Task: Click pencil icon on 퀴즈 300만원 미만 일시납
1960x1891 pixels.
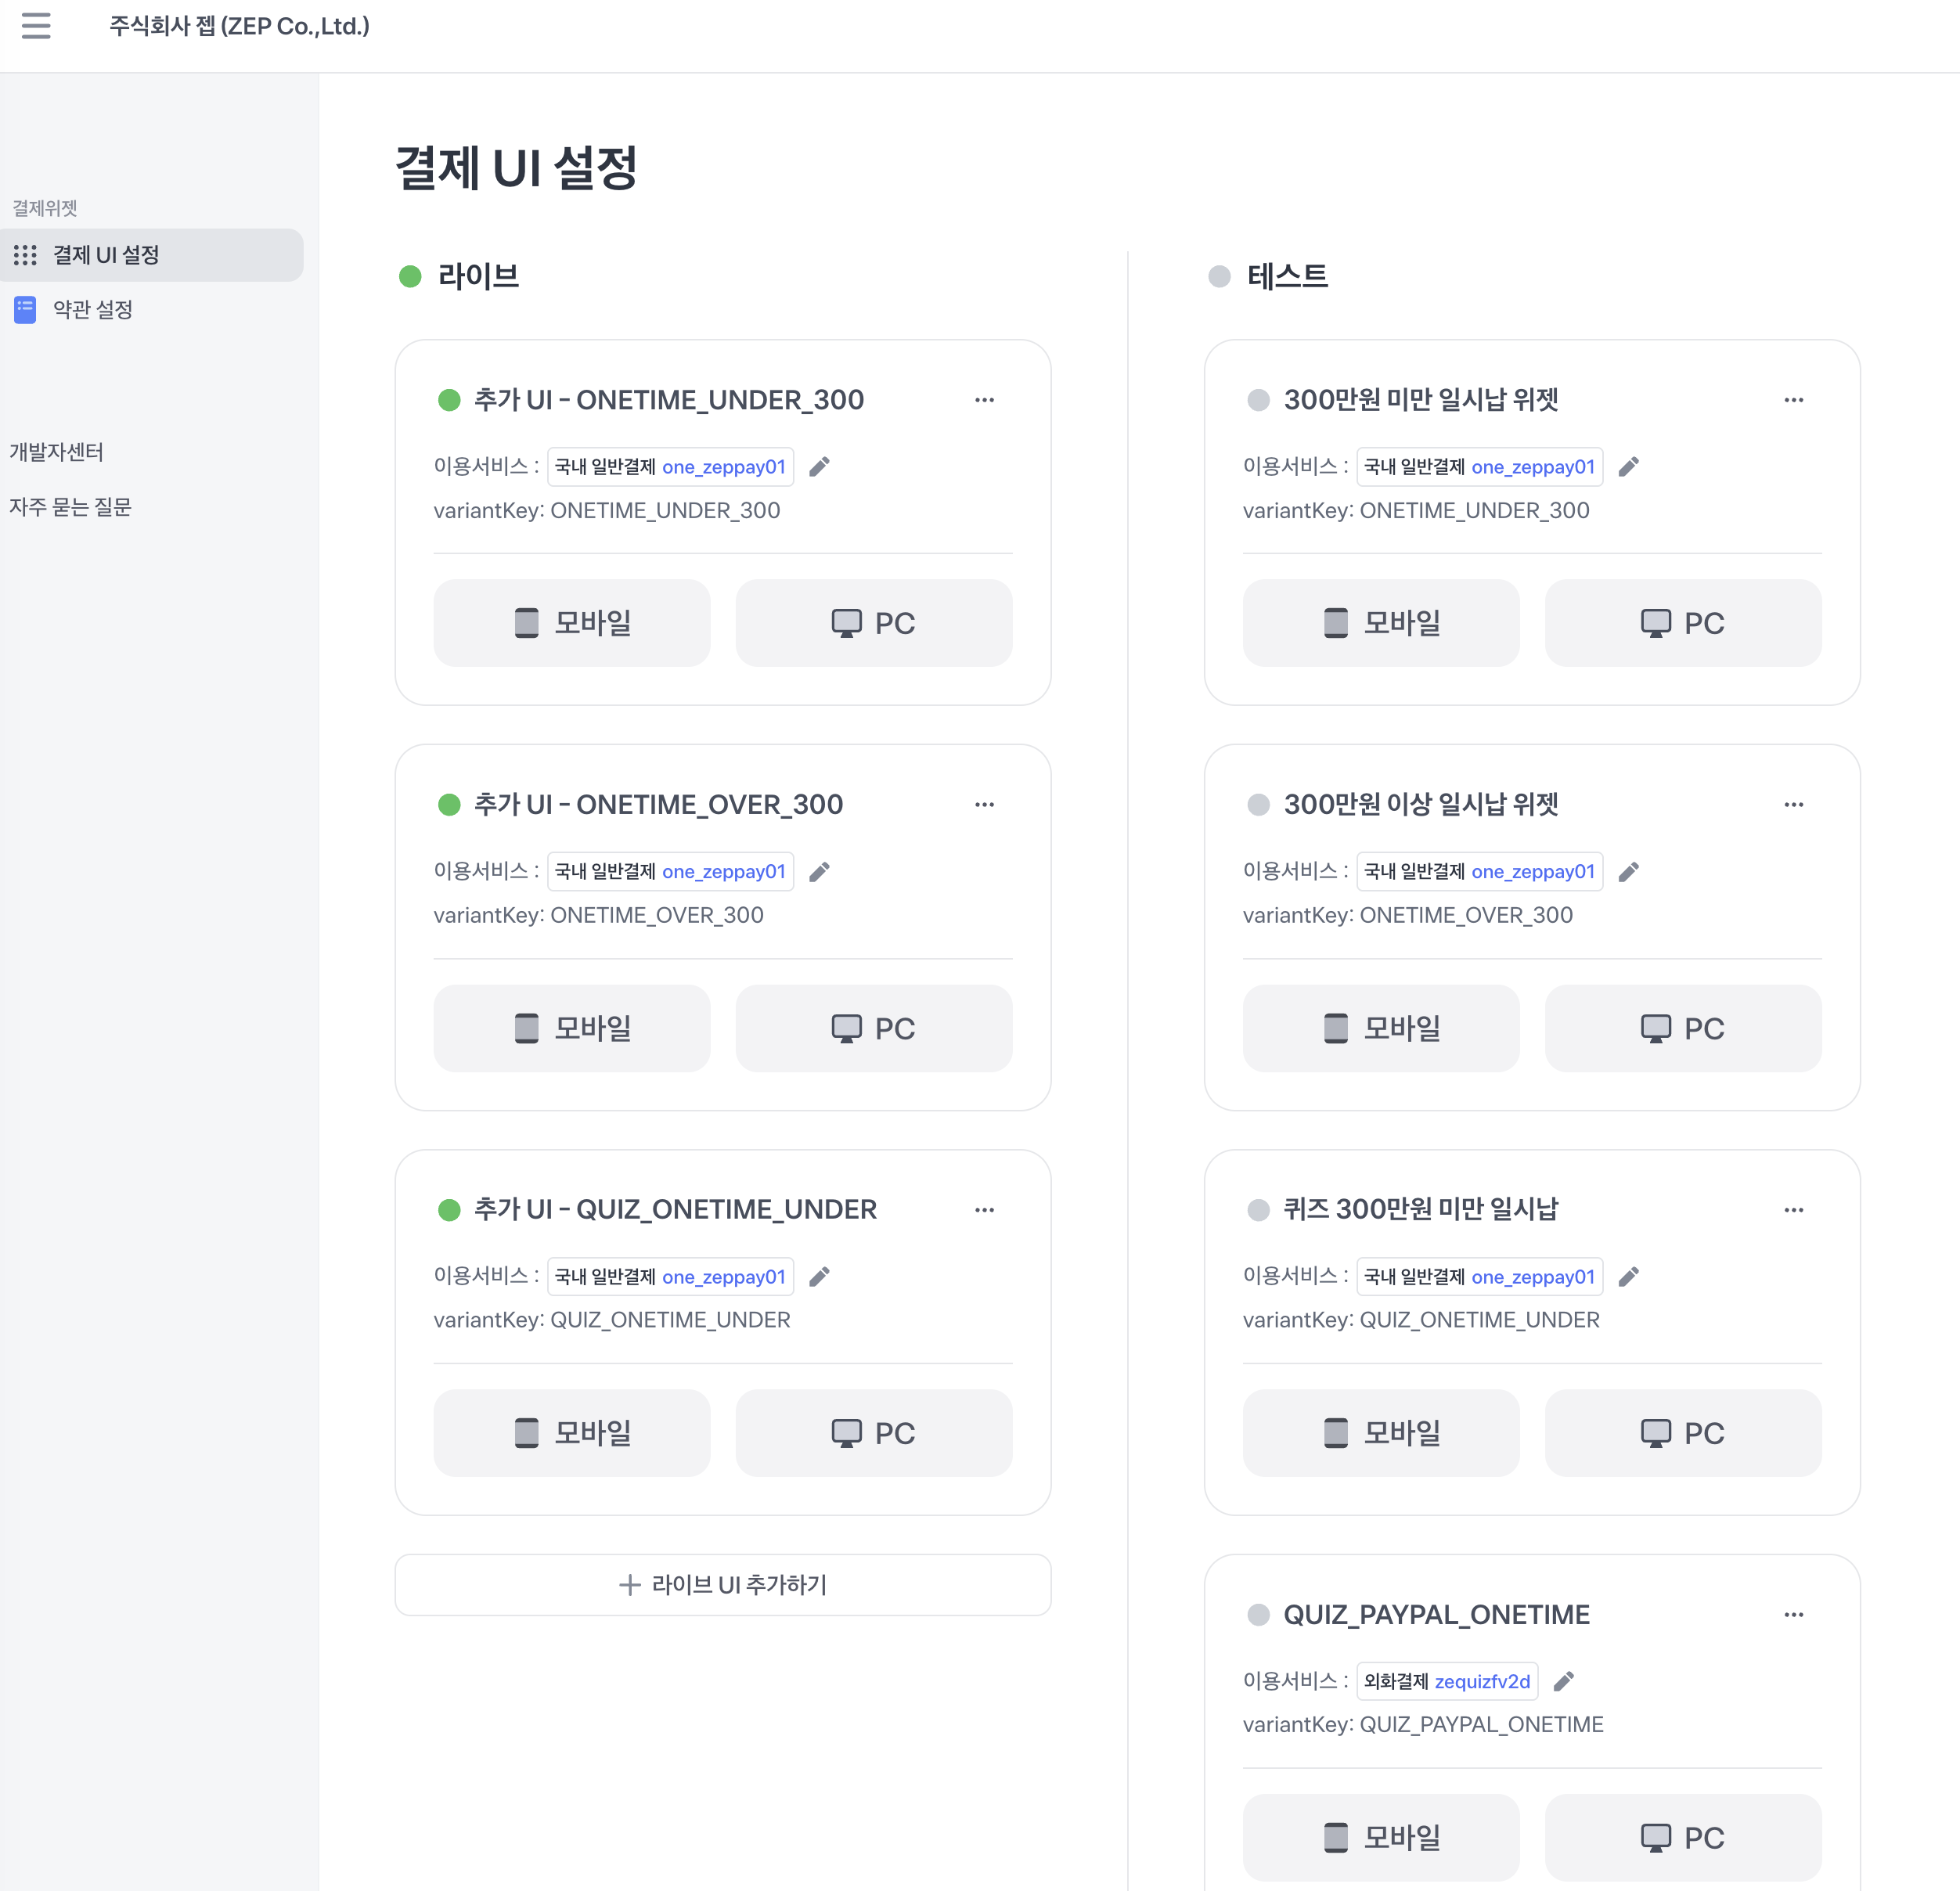Action: coord(1628,1277)
